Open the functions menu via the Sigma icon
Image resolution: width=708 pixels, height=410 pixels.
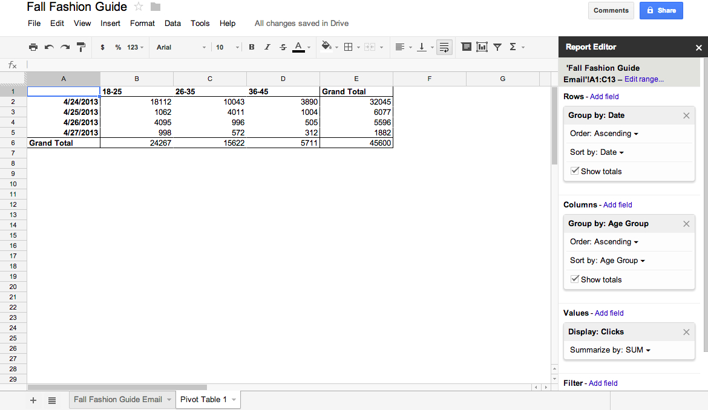513,47
